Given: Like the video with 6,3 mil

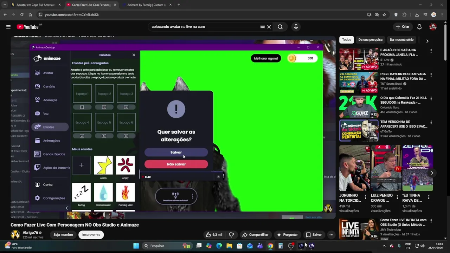Looking at the screenshot, I should point(214,235).
